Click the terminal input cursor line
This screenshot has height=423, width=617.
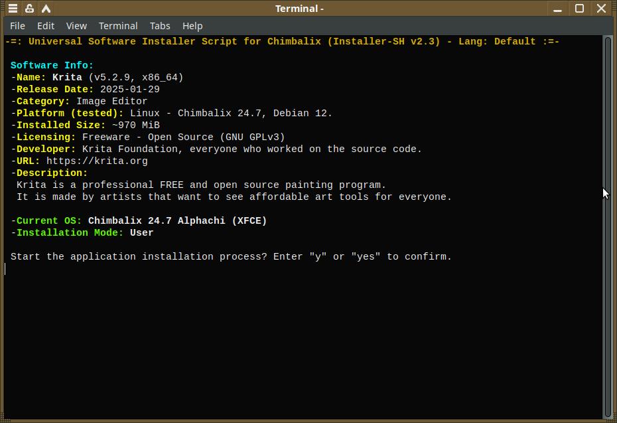[x=199, y=269]
